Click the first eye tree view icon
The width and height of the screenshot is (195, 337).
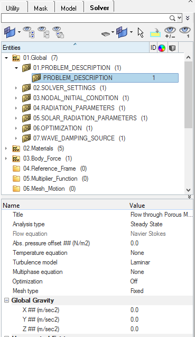(x=29, y=32)
